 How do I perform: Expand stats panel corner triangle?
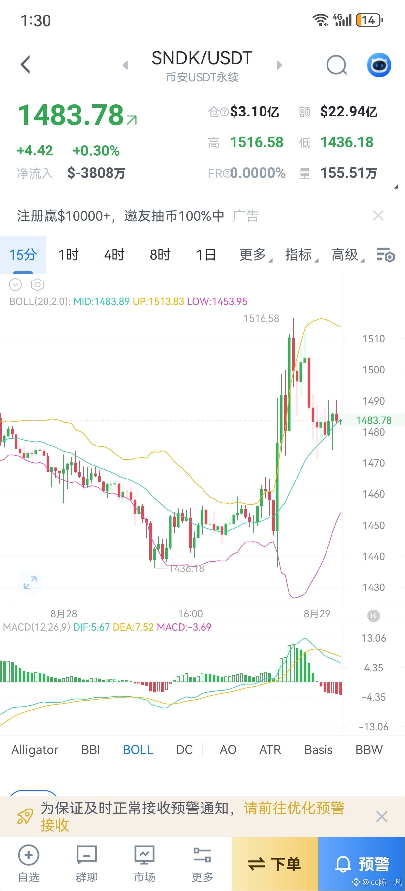click(396, 186)
